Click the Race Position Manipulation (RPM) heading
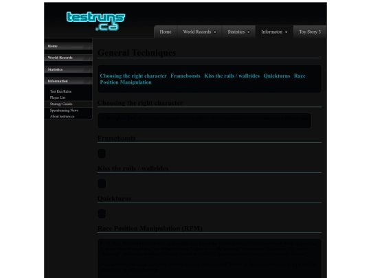Viewport: 371px width, 278px height. click(x=150, y=228)
